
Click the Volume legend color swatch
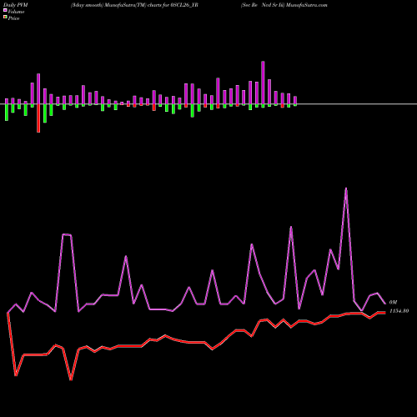click(x=5, y=11)
